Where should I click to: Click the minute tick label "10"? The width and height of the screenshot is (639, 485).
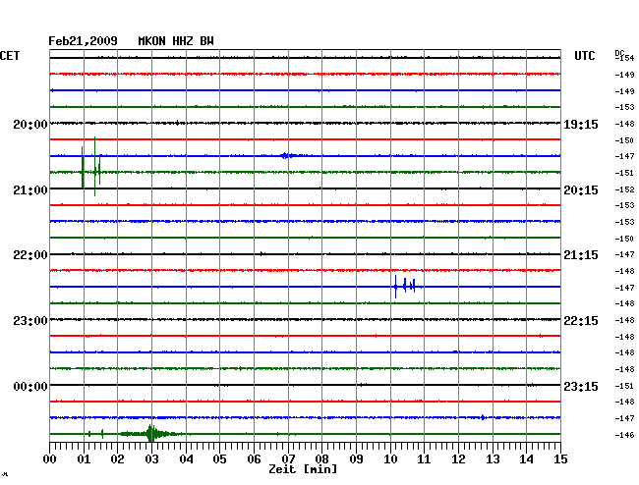tap(390, 459)
